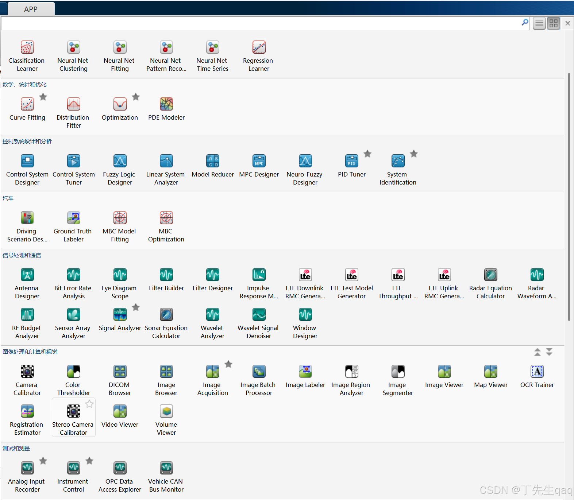
Task: Open Image Segmenter
Action: point(398,380)
